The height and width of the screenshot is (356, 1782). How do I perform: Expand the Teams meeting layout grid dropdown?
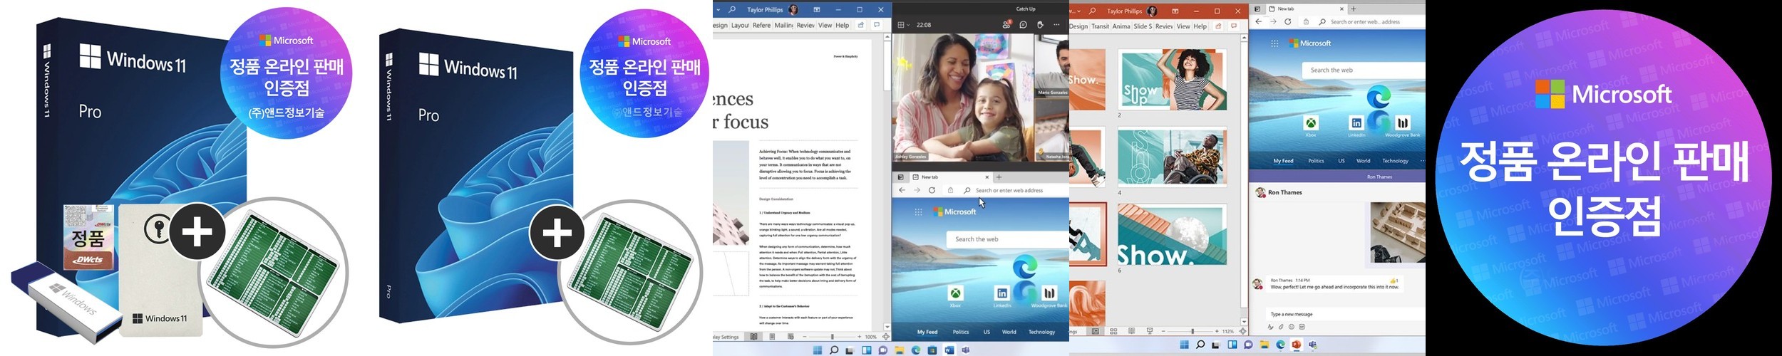coord(902,25)
